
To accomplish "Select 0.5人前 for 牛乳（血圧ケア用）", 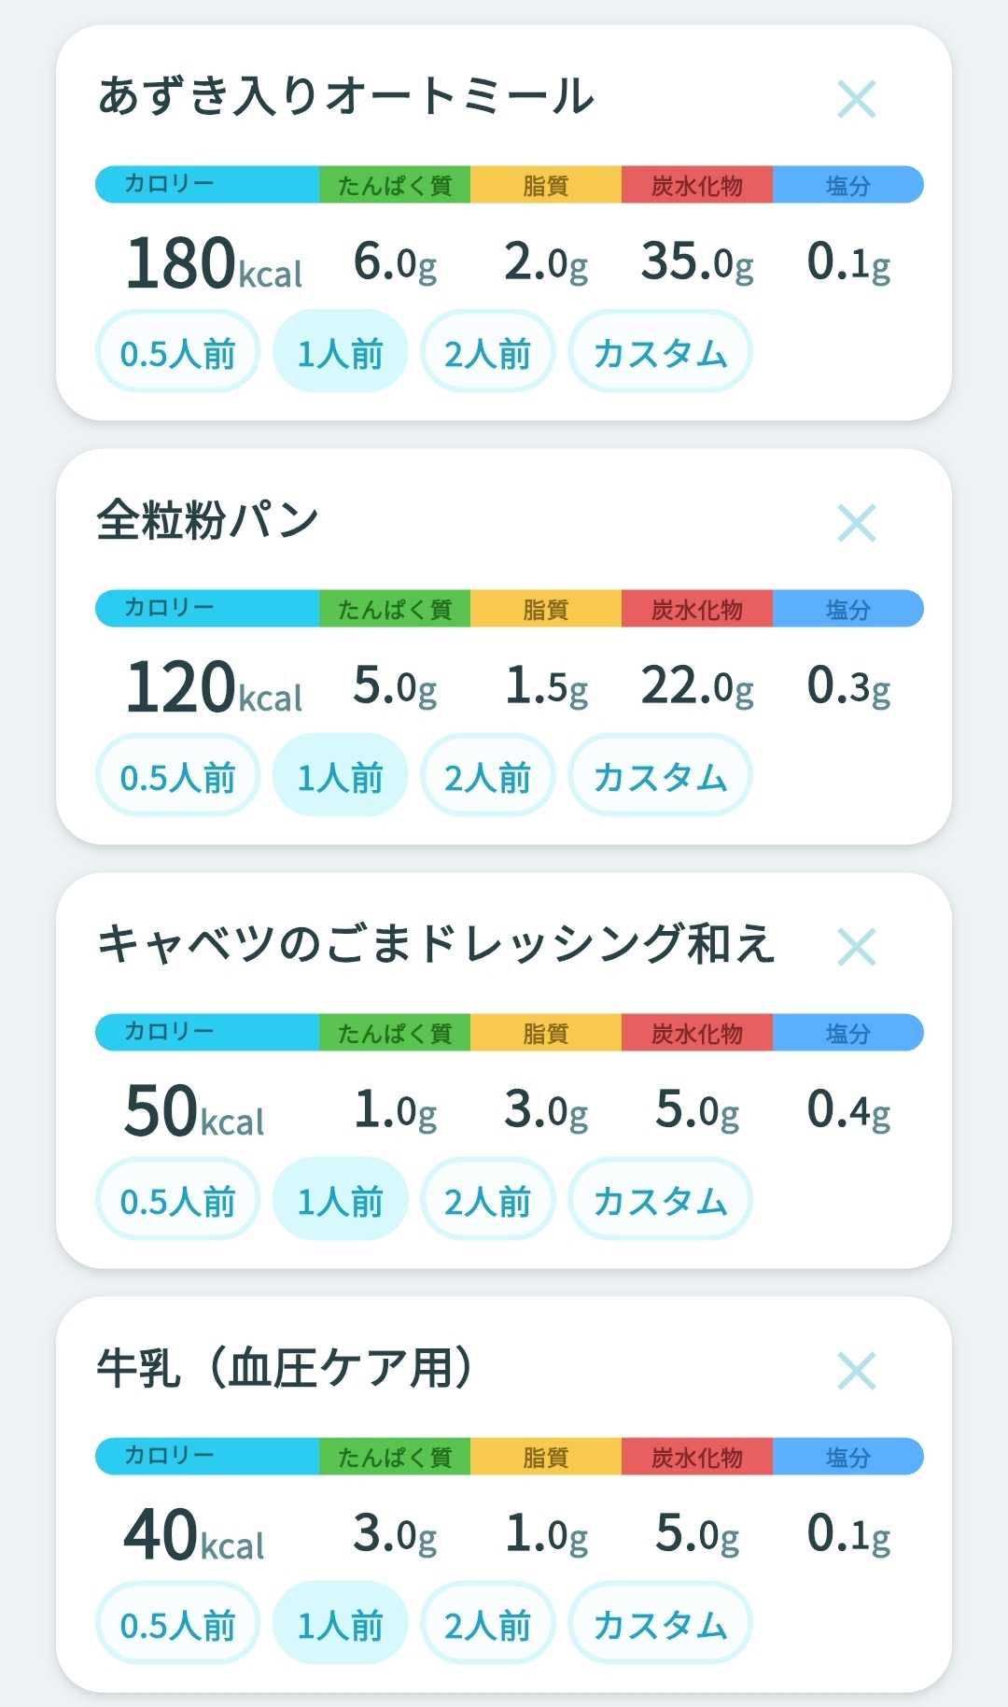I will (x=177, y=1623).
